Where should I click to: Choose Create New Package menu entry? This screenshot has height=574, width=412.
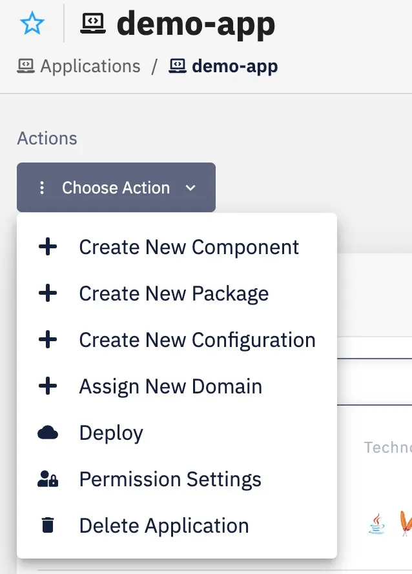(174, 293)
